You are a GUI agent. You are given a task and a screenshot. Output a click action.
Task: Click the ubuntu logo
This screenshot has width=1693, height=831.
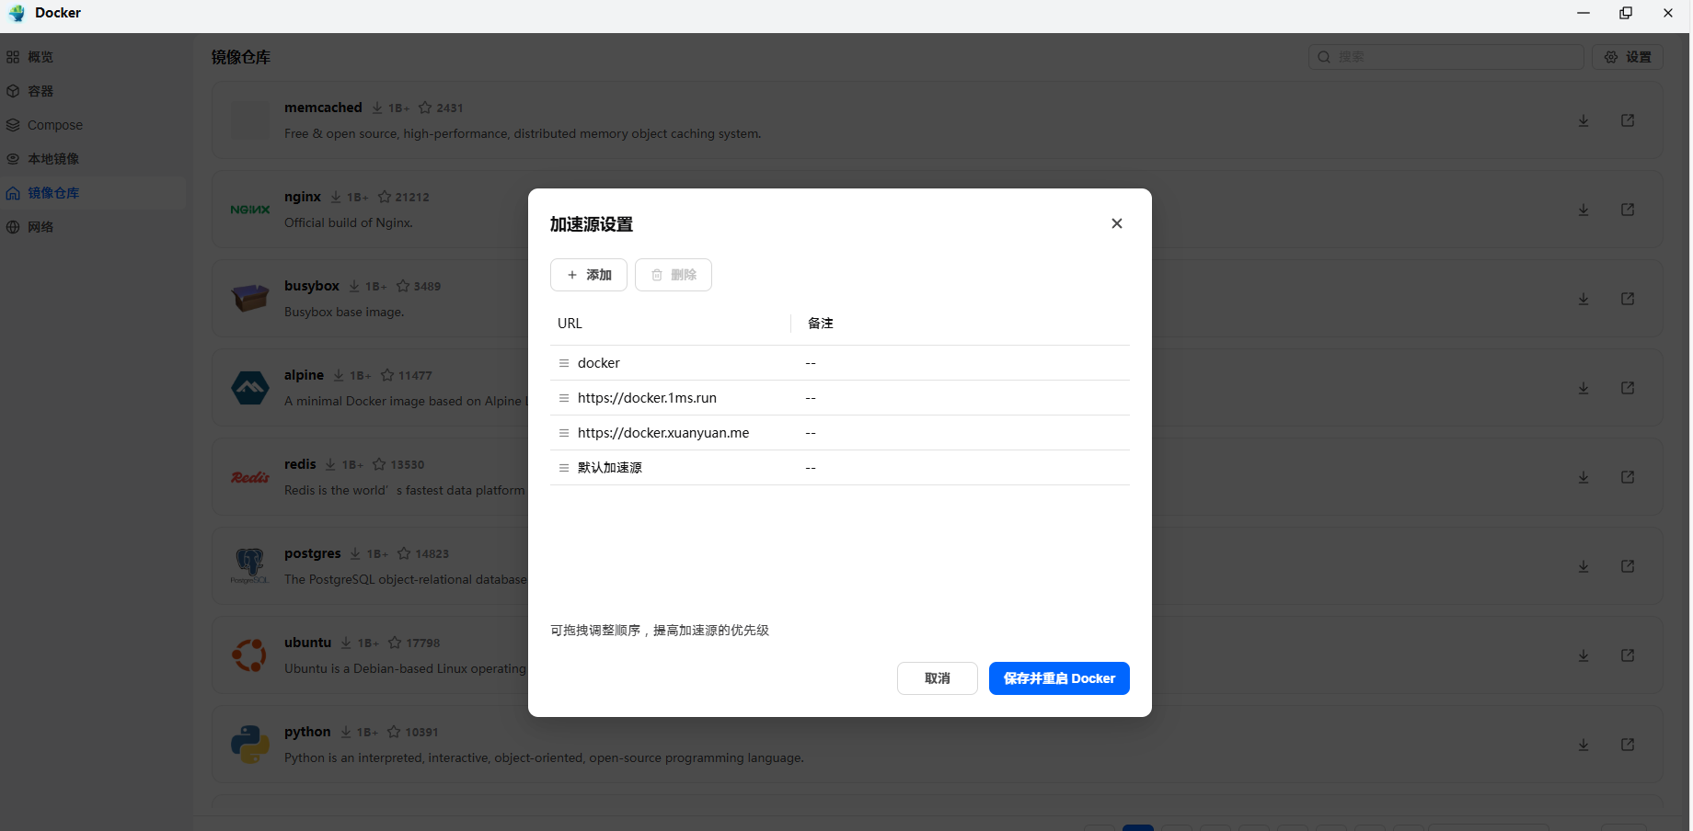tap(249, 655)
